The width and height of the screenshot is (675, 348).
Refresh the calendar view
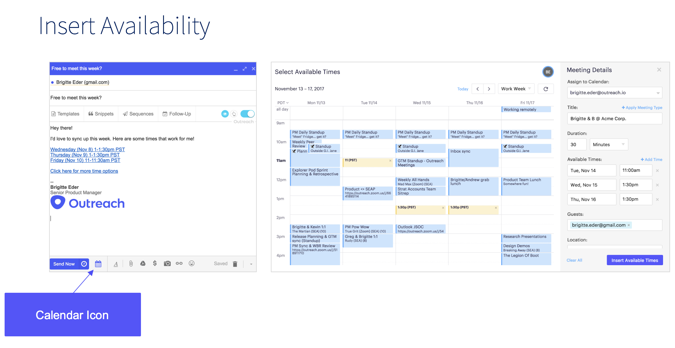coord(546,89)
